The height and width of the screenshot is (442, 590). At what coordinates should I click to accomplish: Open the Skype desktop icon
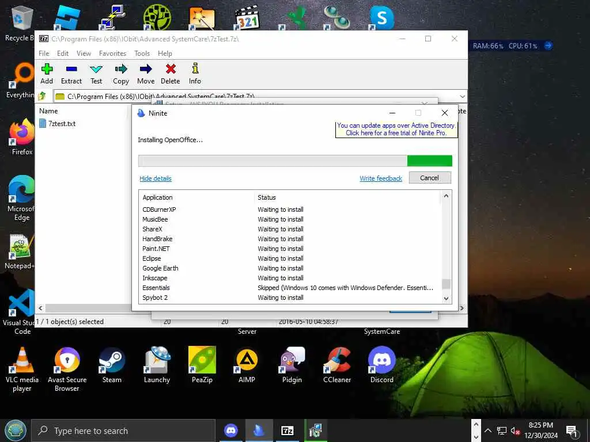382,17
